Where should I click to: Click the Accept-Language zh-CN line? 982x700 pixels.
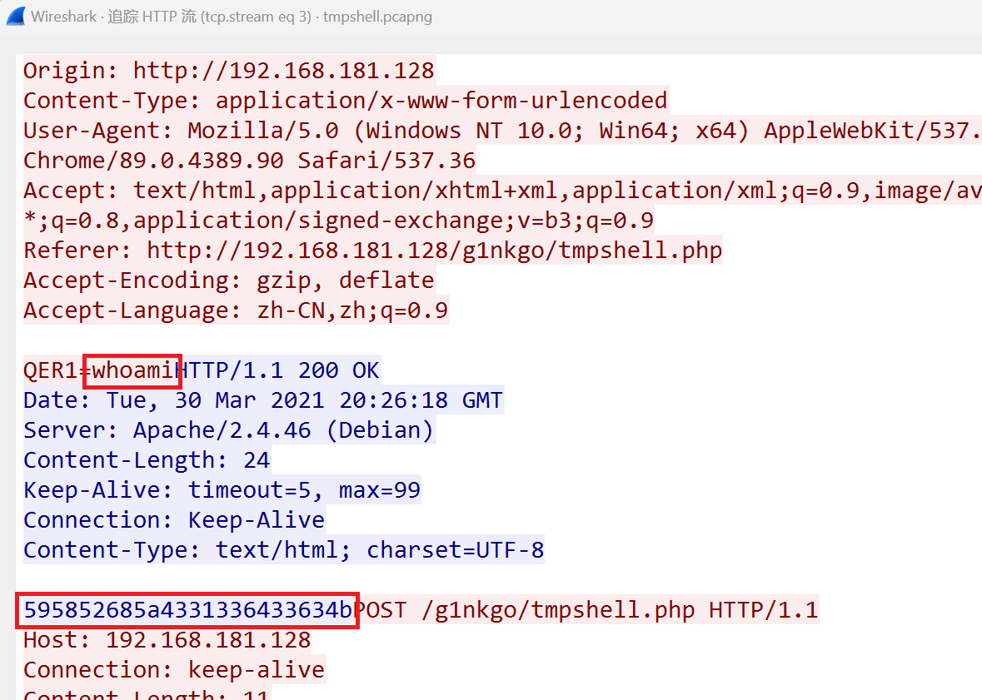pyautogui.click(x=236, y=310)
